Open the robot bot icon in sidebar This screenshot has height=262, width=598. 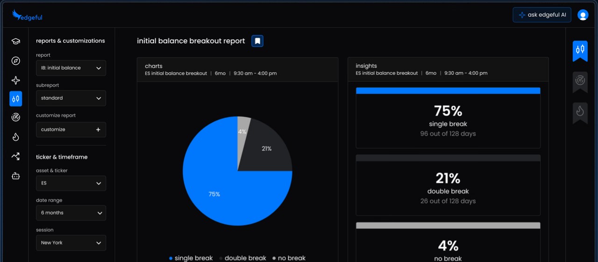(x=15, y=176)
